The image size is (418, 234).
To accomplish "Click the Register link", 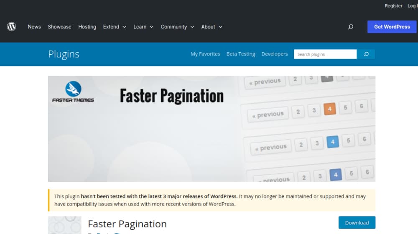I will point(393,5).
